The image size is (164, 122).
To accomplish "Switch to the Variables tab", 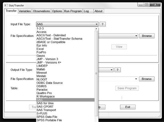I will click(x=25, y=11).
